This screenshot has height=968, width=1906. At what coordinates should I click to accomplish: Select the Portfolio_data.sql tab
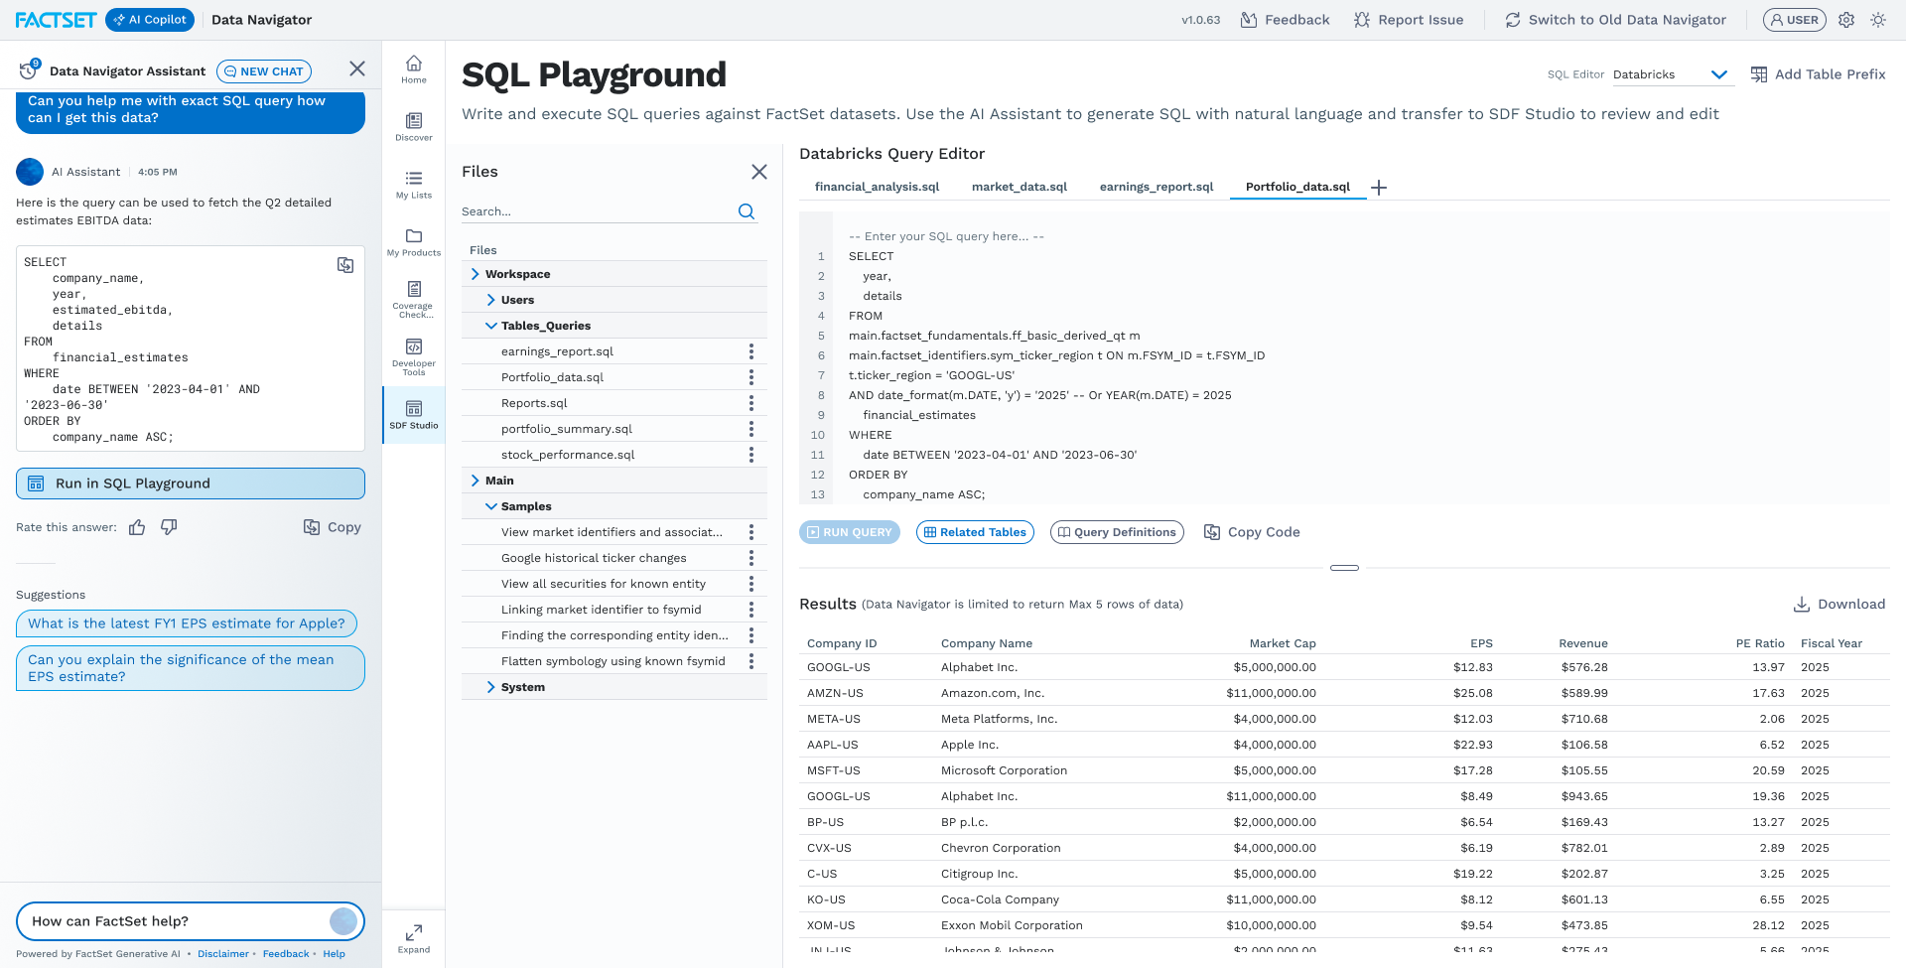[1297, 187]
